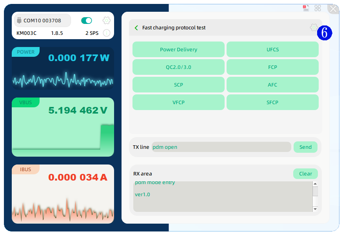Open the four-squares apps grid icon
Viewport: 343px width, 235px height.
tap(318, 8)
